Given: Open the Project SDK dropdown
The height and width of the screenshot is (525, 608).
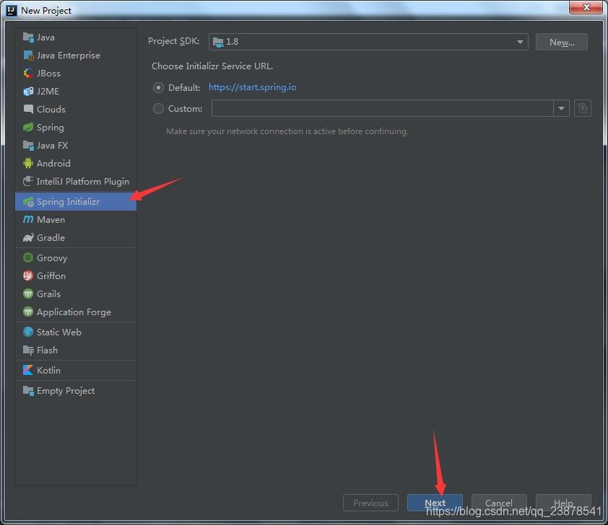Looking at the screenshot, I should [368, 42].
